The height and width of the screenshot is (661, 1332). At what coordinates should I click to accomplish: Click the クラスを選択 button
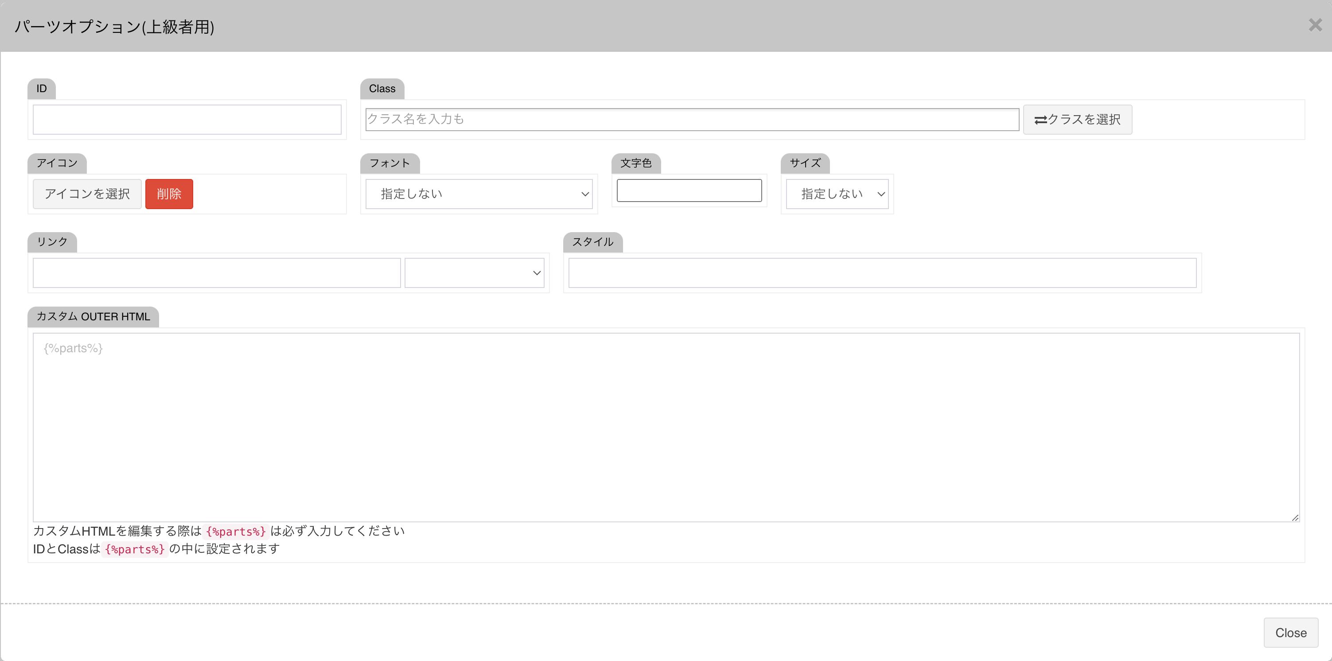coord(1078,119)
